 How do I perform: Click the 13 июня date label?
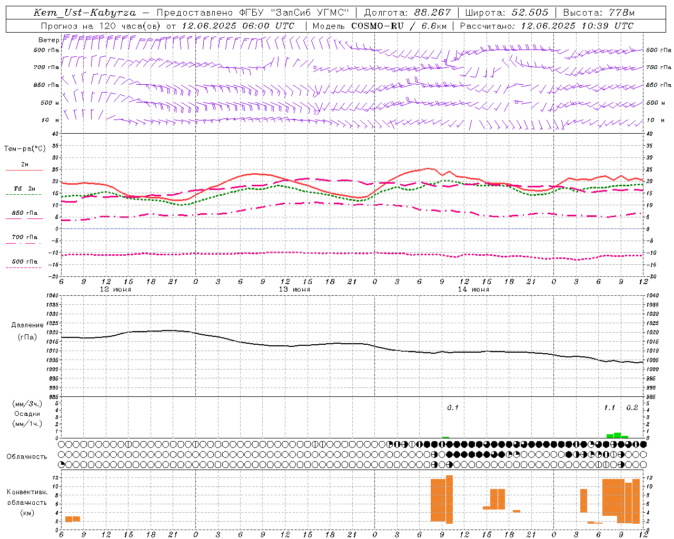294,290
